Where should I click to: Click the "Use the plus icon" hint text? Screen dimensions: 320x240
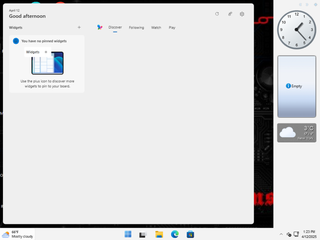[47, 84]
